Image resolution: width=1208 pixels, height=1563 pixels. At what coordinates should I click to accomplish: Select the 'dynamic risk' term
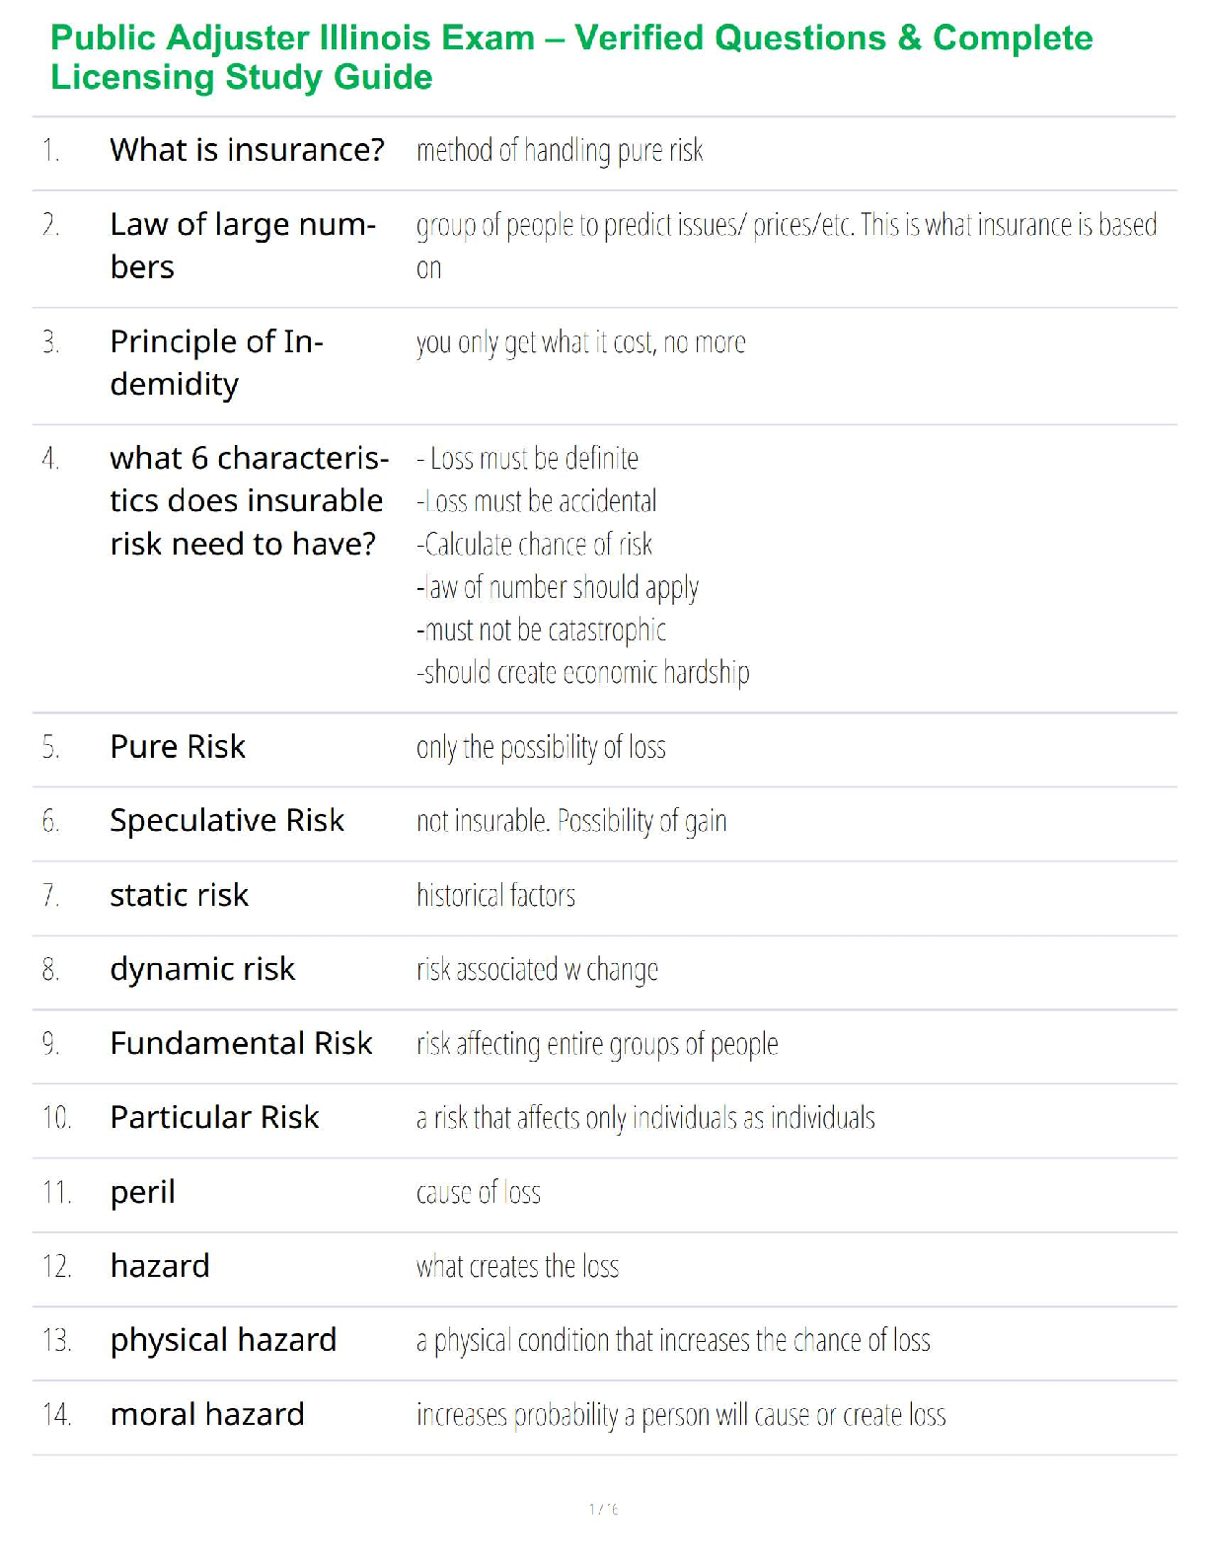point(202,970)
